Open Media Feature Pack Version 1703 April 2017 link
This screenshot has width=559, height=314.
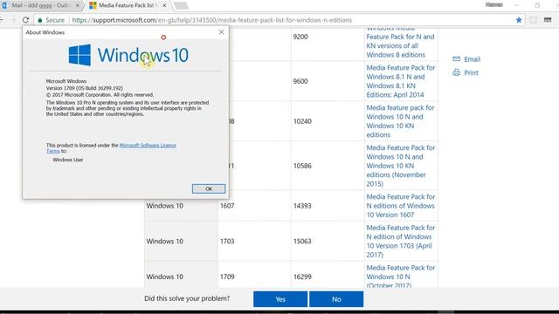point(401,241)
